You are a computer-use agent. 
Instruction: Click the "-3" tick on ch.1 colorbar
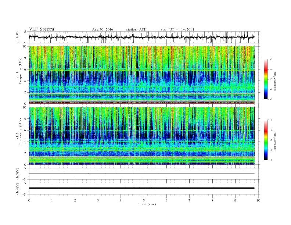[x=271, y=59]
